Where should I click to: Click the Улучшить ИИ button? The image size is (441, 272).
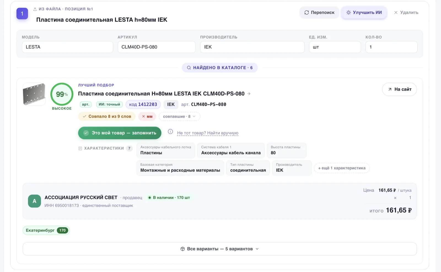point(364,12)
